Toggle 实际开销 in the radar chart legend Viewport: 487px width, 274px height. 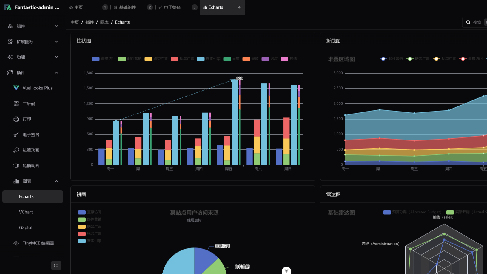coord(467,212)
